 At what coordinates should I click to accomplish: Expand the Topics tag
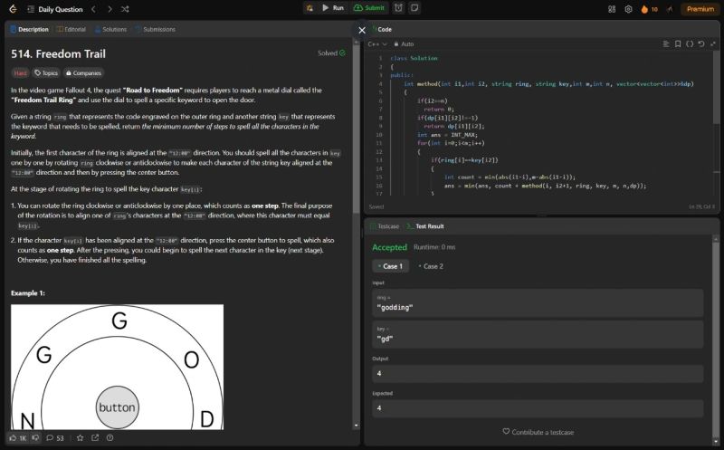46,73
